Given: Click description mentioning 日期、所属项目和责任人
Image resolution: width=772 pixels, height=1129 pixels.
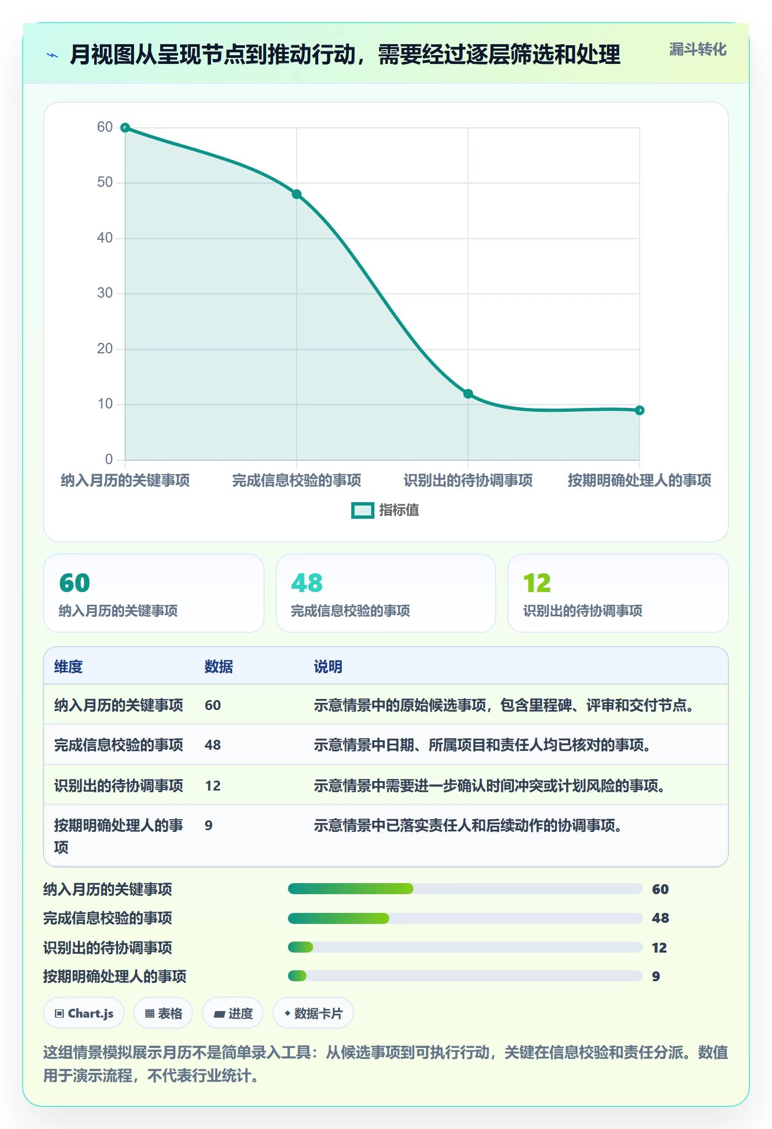Looking at the screenshot, I should (482, 745).
